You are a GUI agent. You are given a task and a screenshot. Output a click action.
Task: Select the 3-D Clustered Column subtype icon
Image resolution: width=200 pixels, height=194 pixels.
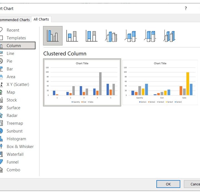coord(111,36)
